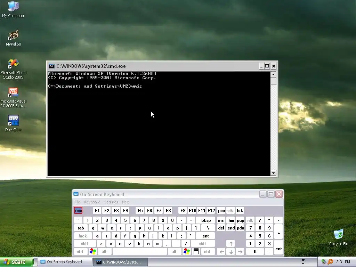Click the backslash key on keyboard
Image resolution: width=356 pixels, height=267 pixels.
coord(208,228)
